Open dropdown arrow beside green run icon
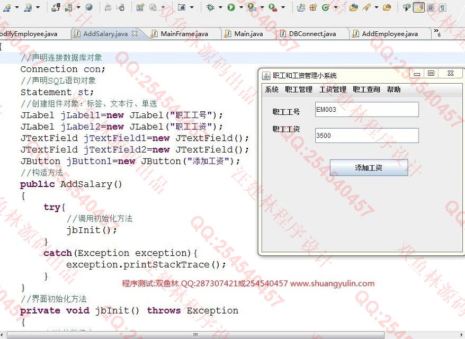This screenshot has width=465, height=339. (x=241, y=7)
